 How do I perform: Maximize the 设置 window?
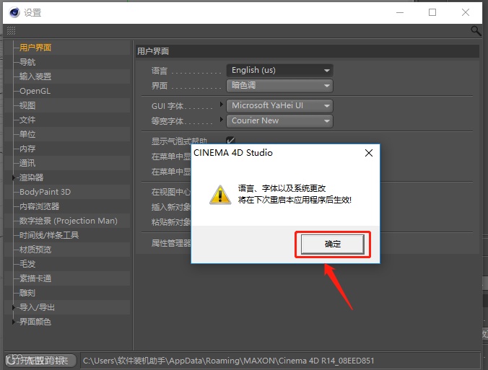[x=432, y=12]
